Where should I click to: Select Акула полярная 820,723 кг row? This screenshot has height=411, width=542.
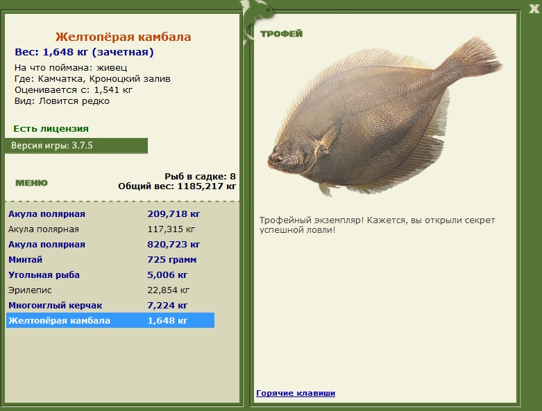[110, 245]
